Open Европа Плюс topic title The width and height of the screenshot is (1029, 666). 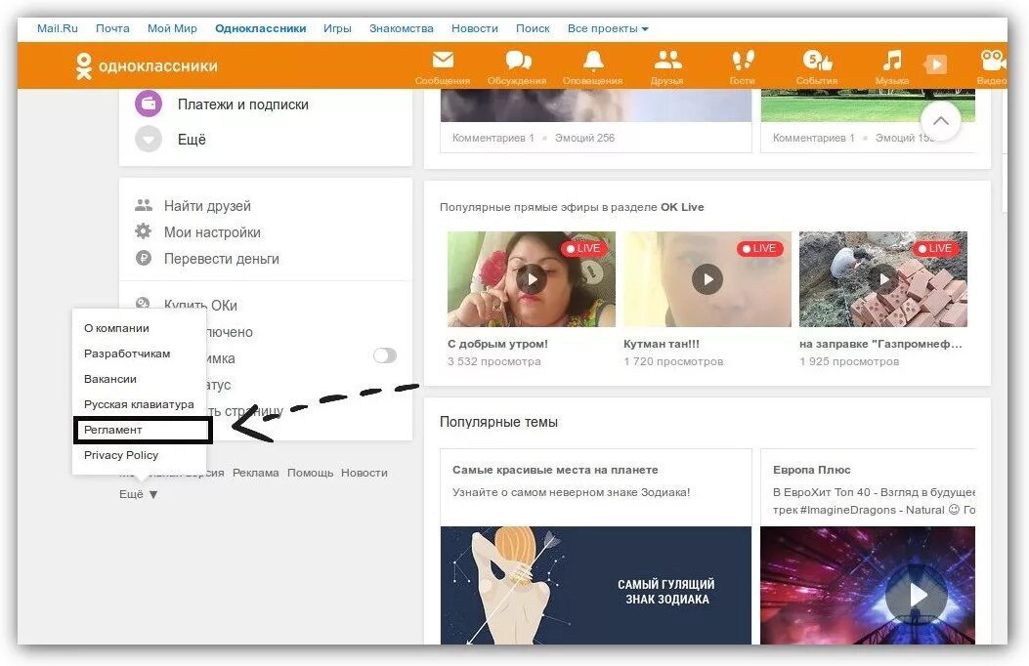812,470
